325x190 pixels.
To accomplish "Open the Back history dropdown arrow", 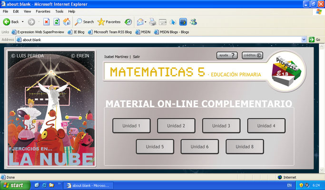I will point(22,22).
